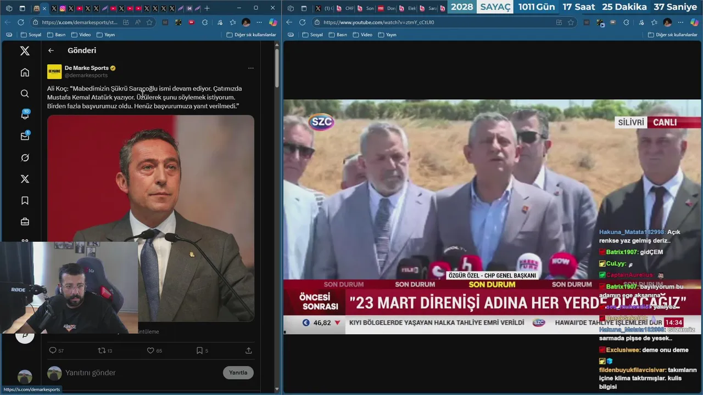
Task: Close the active X tab
Action: tap(44, 8)
